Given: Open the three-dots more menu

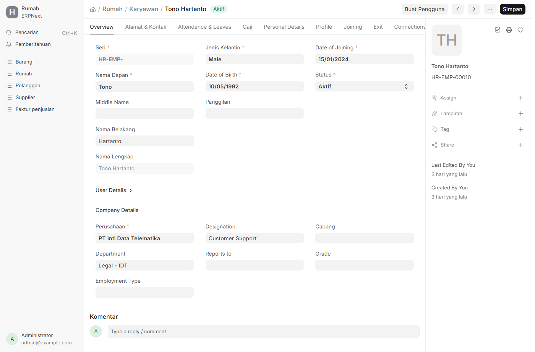Looking at the screenshot, I should 490,9.
